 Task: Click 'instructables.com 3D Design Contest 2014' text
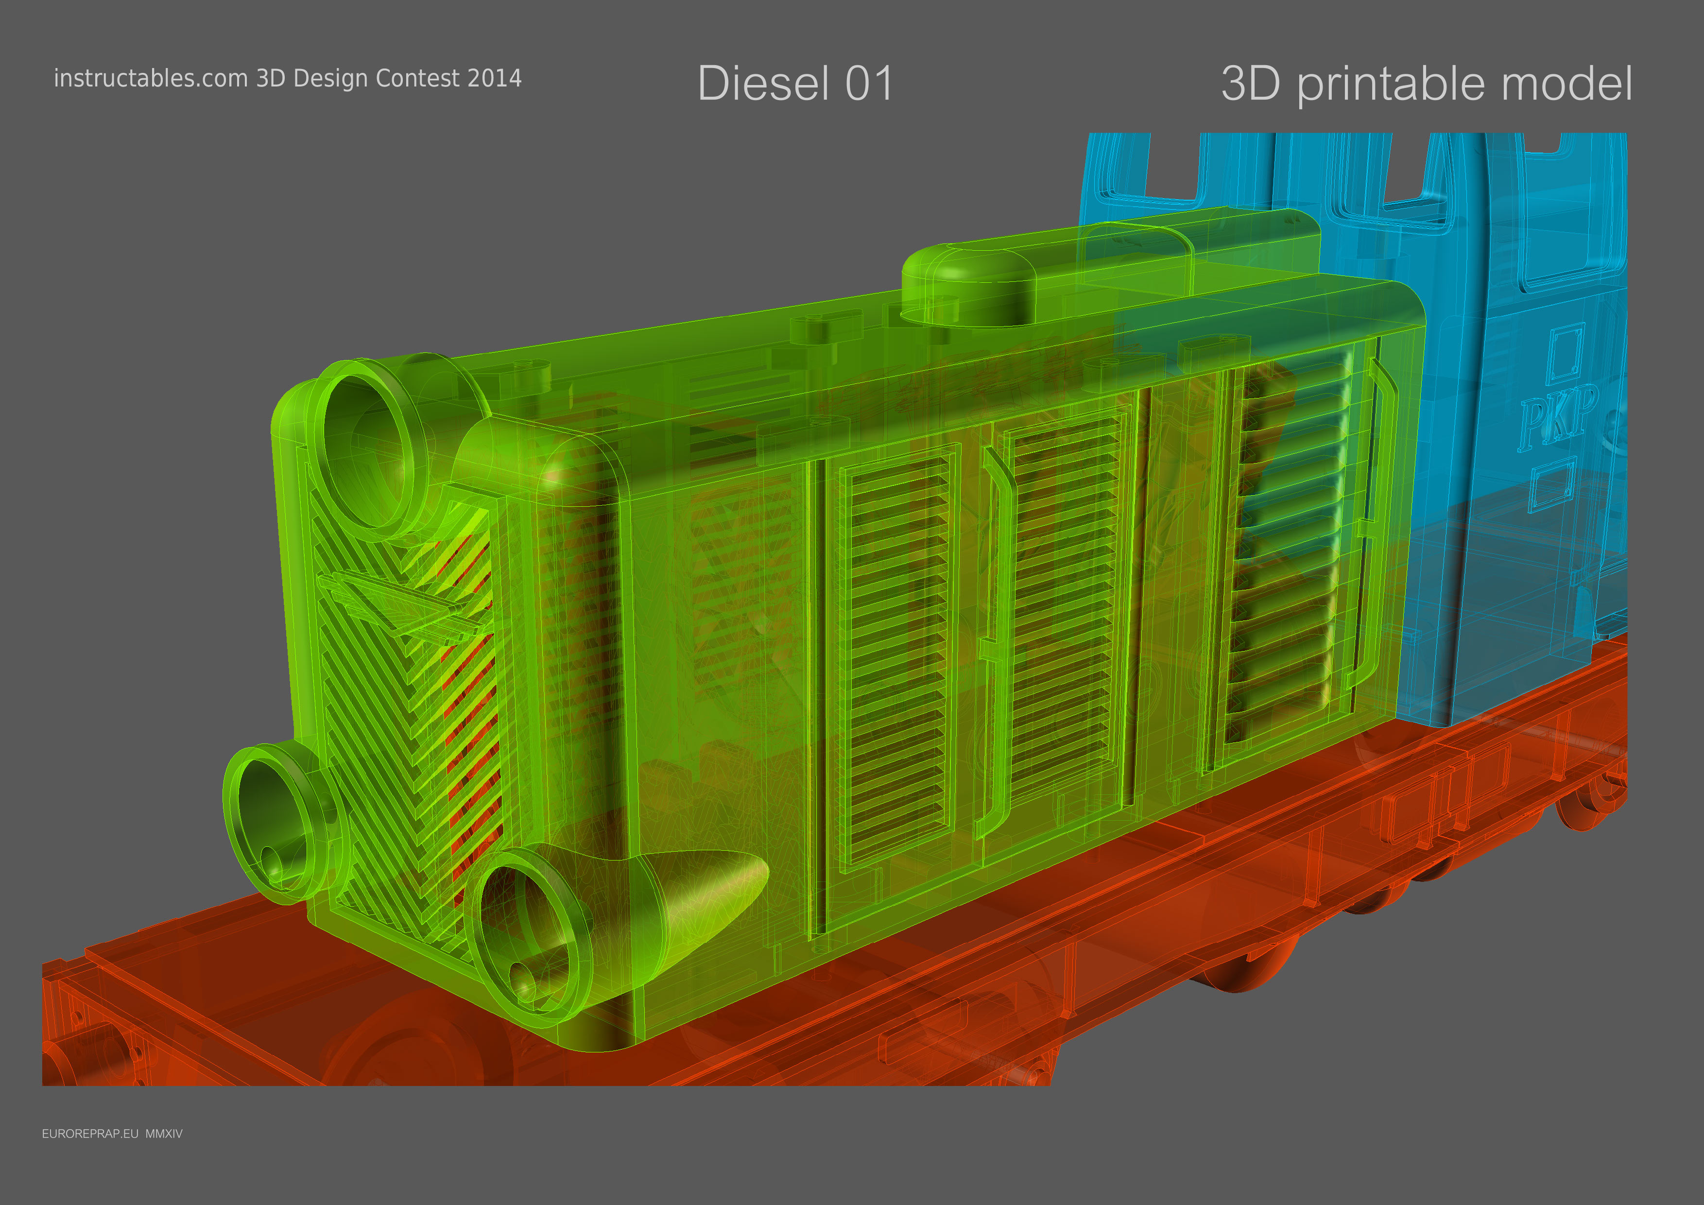coord(288,79)
